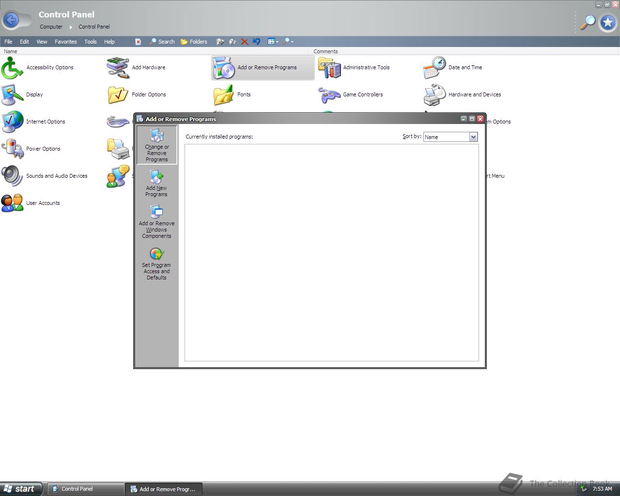Sort by the Comments column header
Image resolution: width=620 pixels, height=496 pixels.
pos(464,51)
